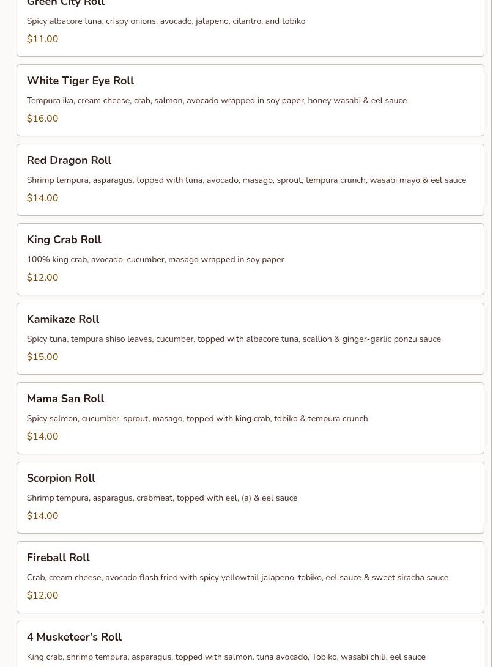Choose the Mama San Roll heading
This screenshot has height=667, width=504.
click(x=65, y=399)
